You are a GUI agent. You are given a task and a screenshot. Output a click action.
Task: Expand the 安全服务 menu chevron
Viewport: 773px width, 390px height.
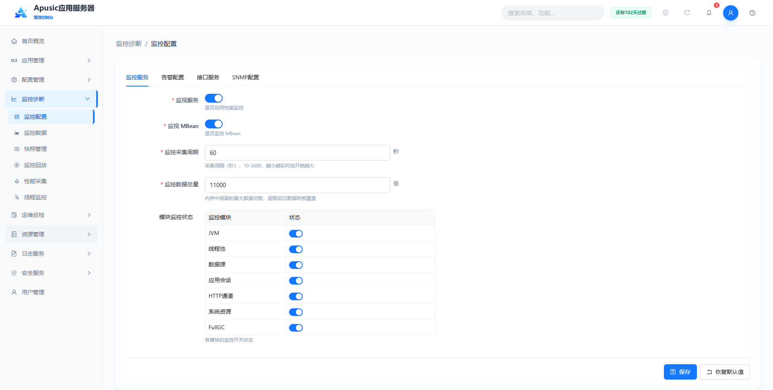[89, 273]
